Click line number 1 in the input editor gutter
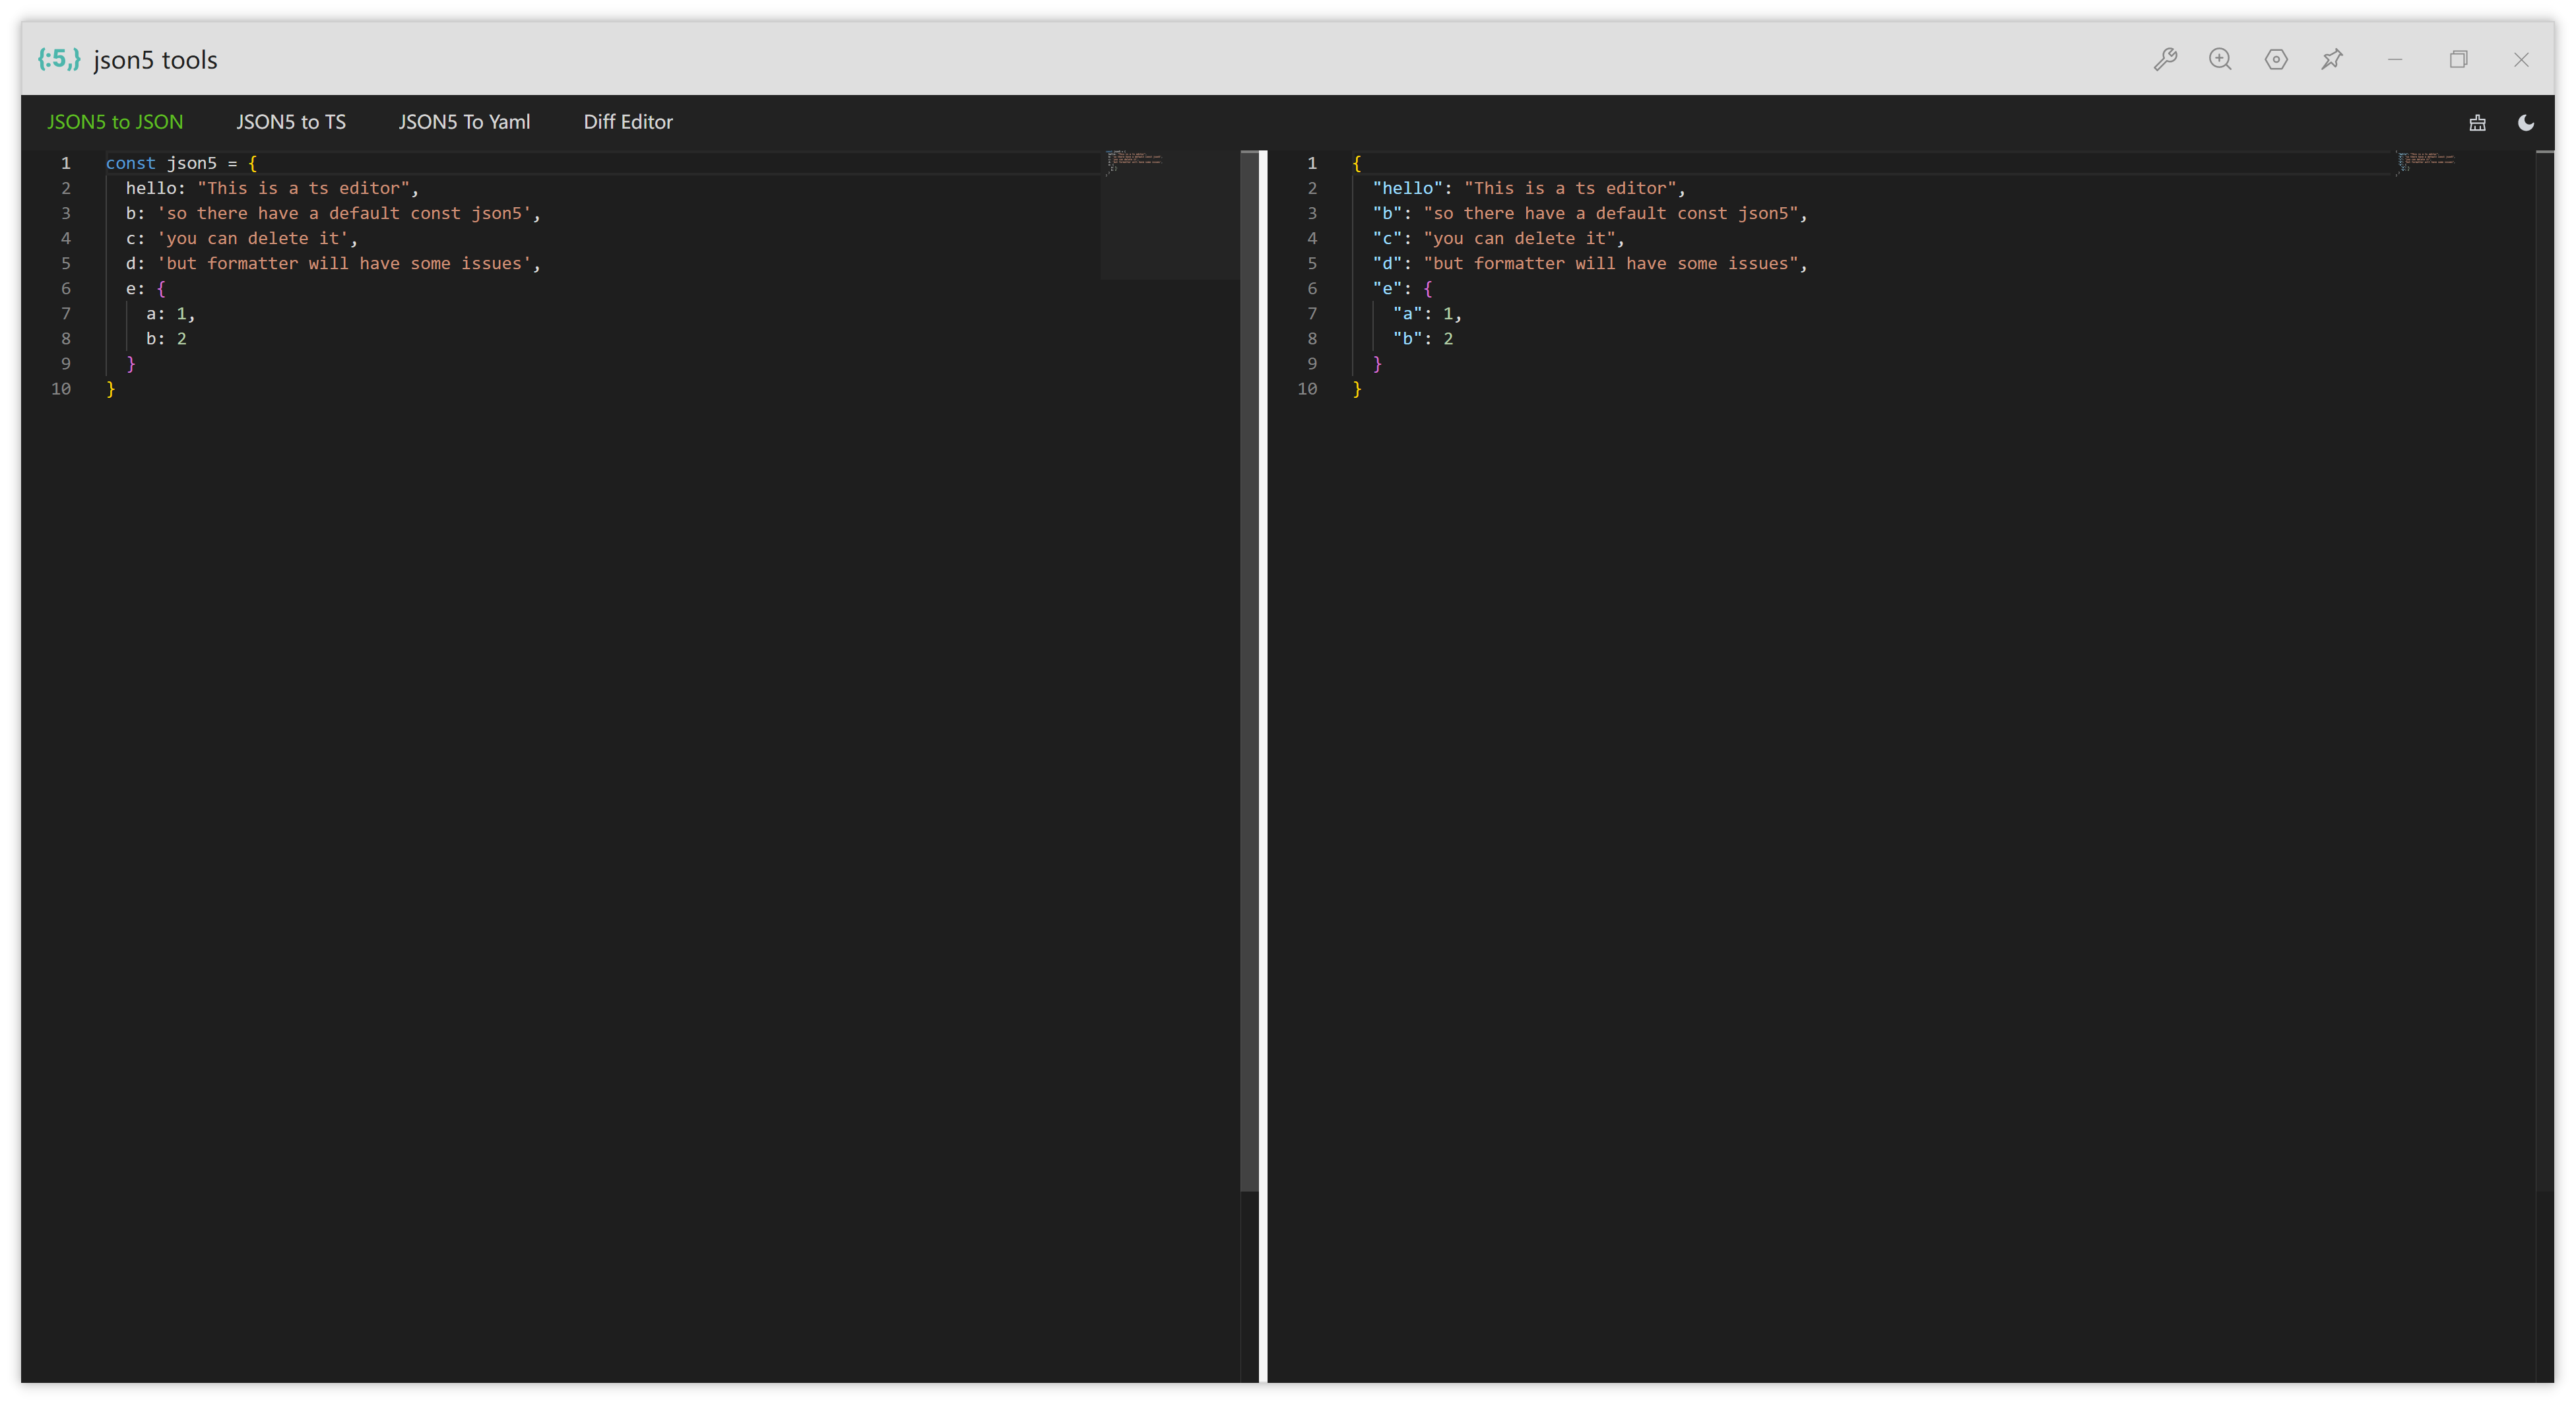The height and width of the screenshot is (1404, 2576). [66, 163]
